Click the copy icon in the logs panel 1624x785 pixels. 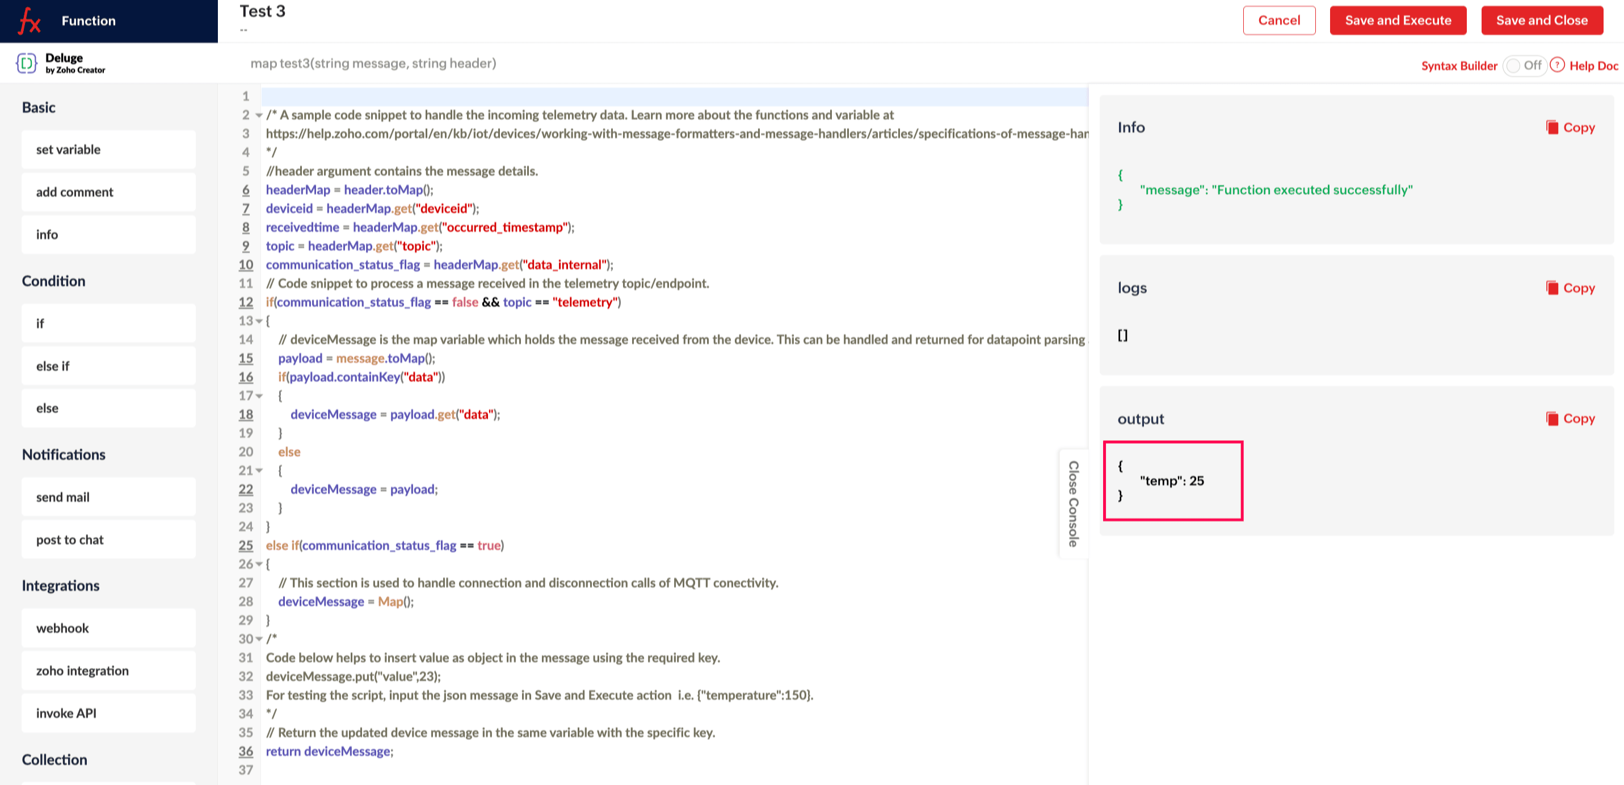click(1551, 288)
